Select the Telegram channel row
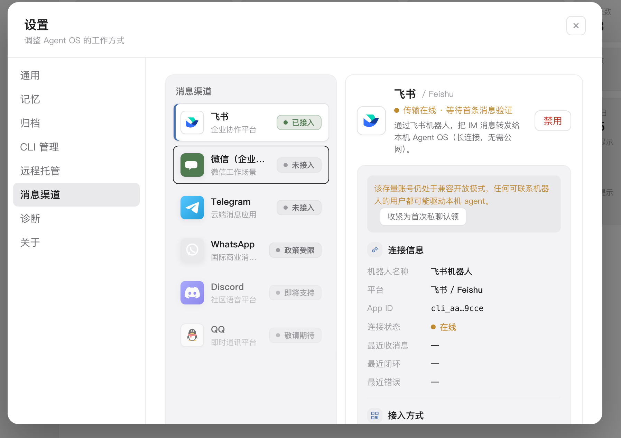 (x=251, y=208)
